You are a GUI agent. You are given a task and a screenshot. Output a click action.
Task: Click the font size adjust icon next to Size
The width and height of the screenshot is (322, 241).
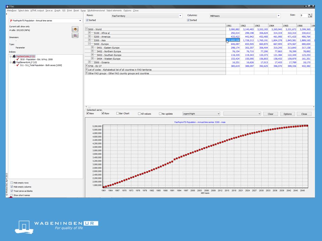pos(310,16)
